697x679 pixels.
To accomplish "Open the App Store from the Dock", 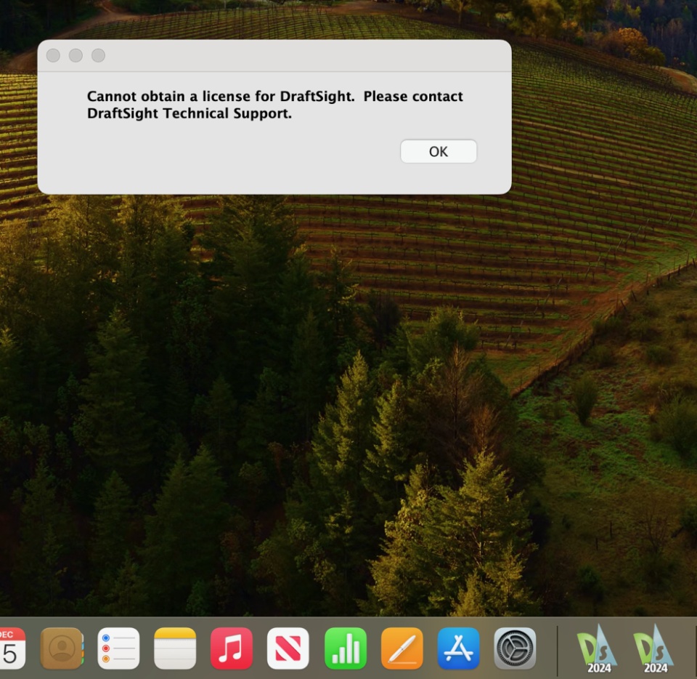I will (x=458, y=648).
